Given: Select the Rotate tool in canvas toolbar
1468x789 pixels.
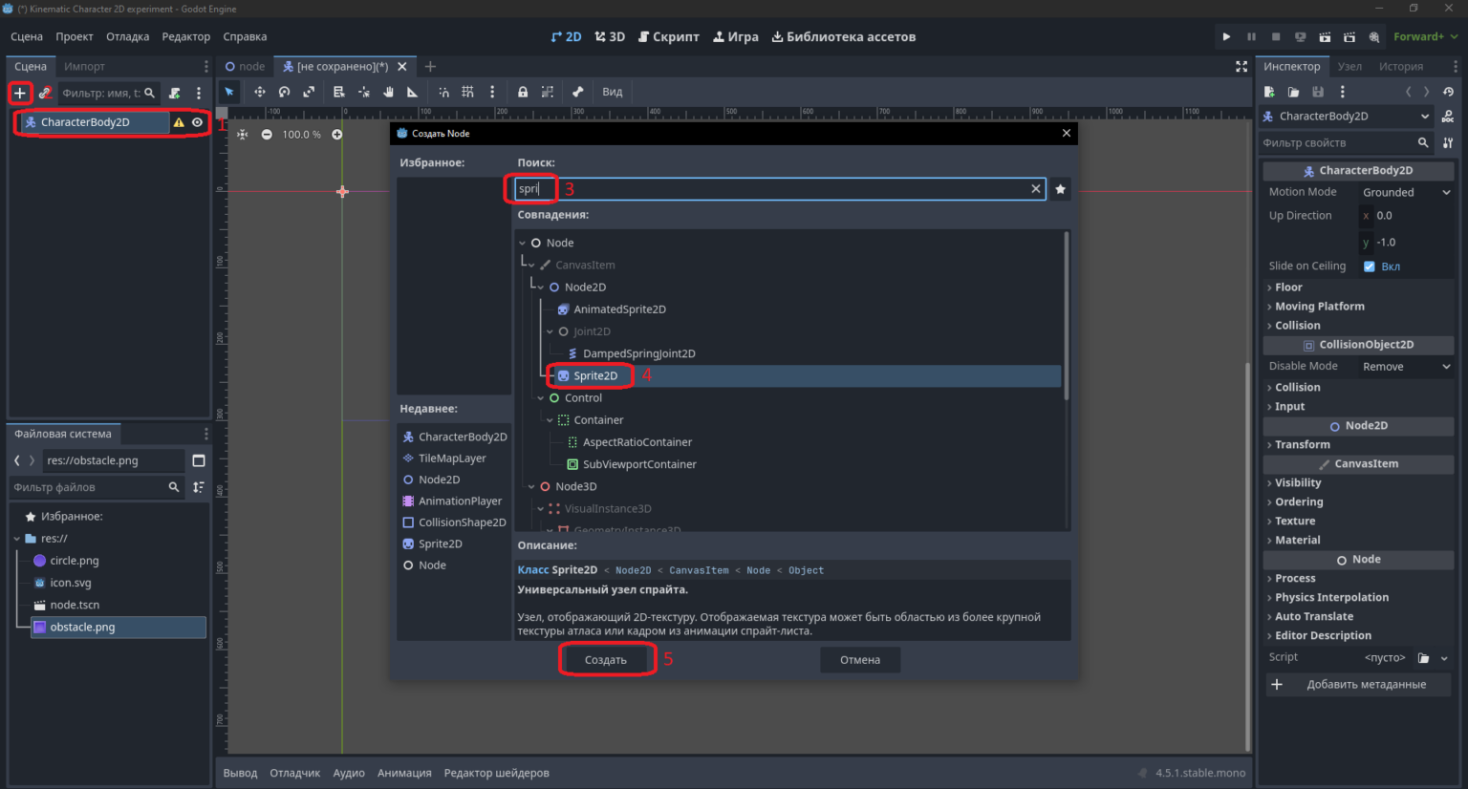Looking at the screenshot, I should click(284, 92).
